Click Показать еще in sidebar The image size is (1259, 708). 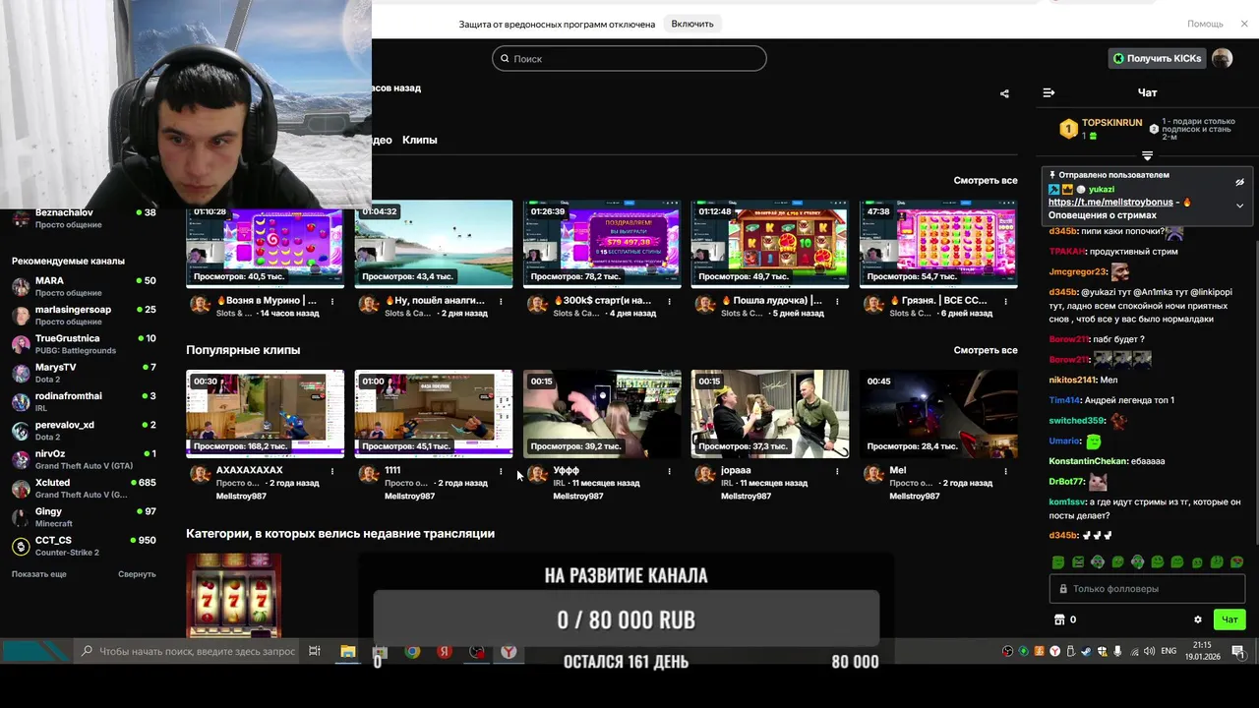click(x=39, y=574)
